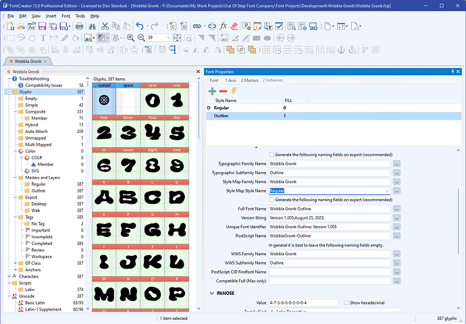
Task: Click the PANOSE Value field
Action: (304, 302)
